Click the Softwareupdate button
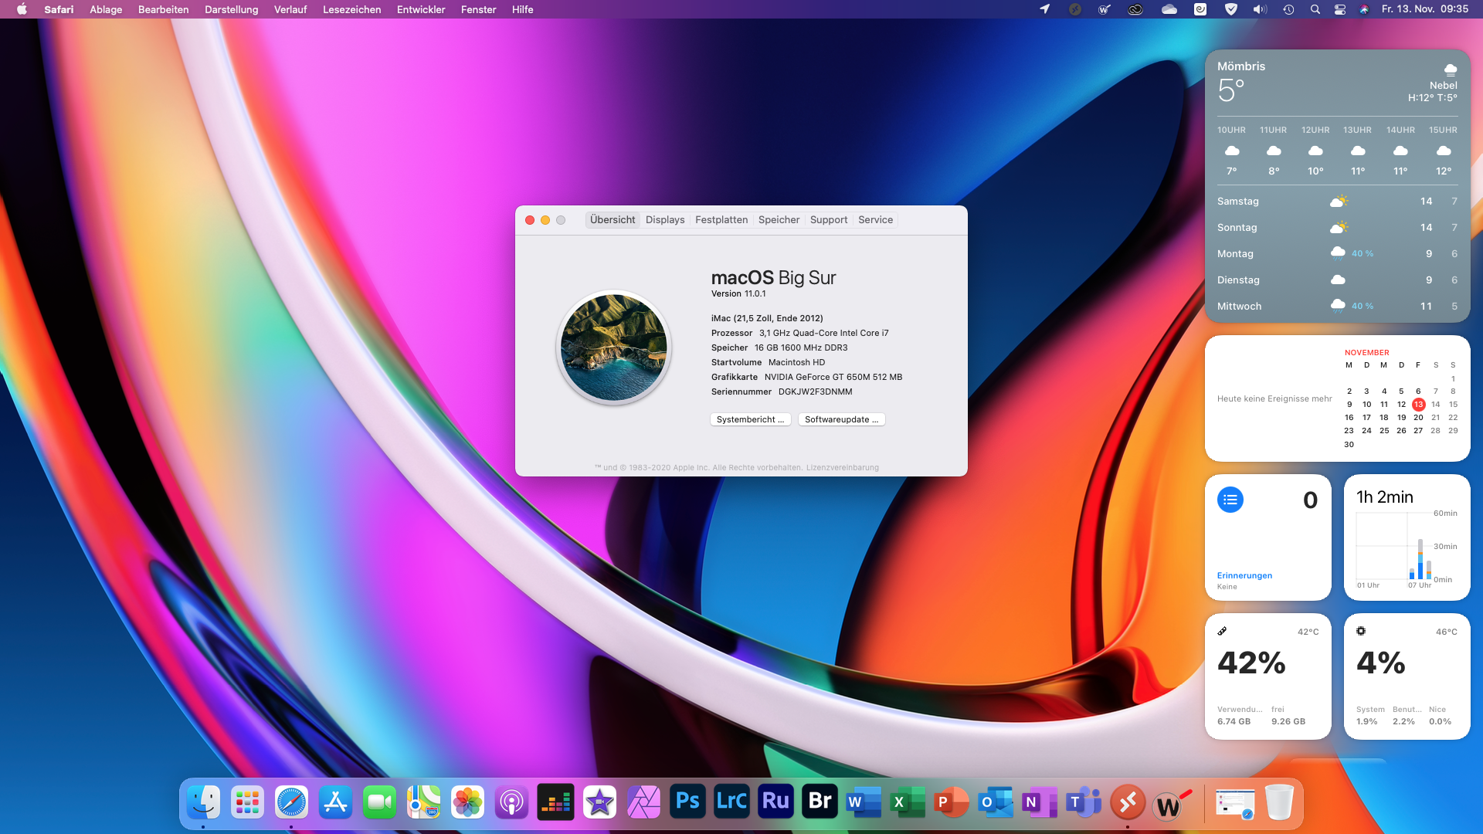Viewport: 1483px width, 834px height. pyautogui.click(x=841, y=419)
